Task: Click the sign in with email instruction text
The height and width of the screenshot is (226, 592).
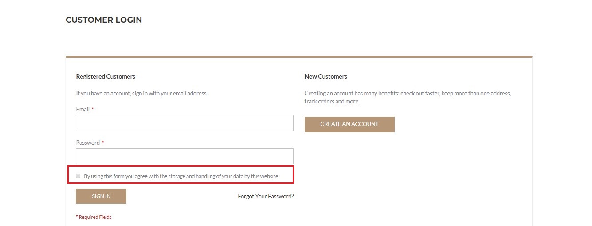Action: 142,93
